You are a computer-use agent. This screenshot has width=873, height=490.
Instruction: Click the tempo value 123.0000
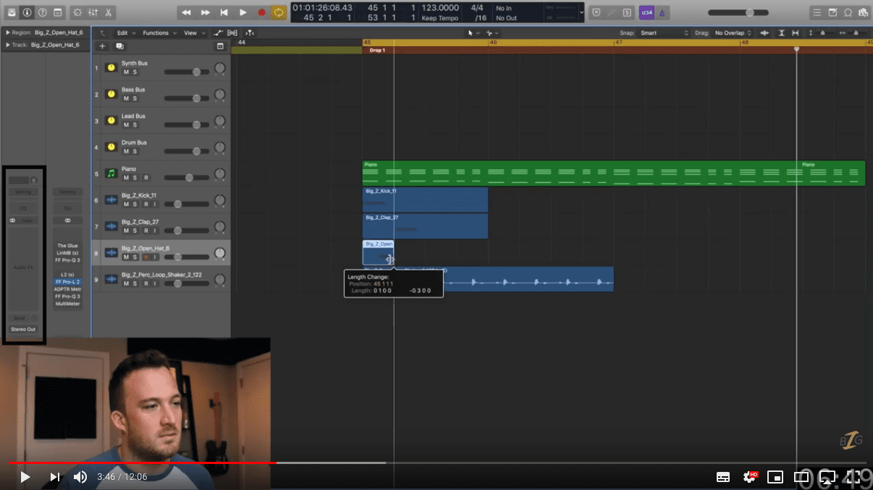point(440,8)
